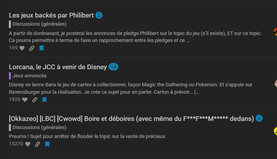The height and width of the screenshot is (159, 277).
Task: Click the user avatar beside Lorcana topic
Action: pos(275,82)
